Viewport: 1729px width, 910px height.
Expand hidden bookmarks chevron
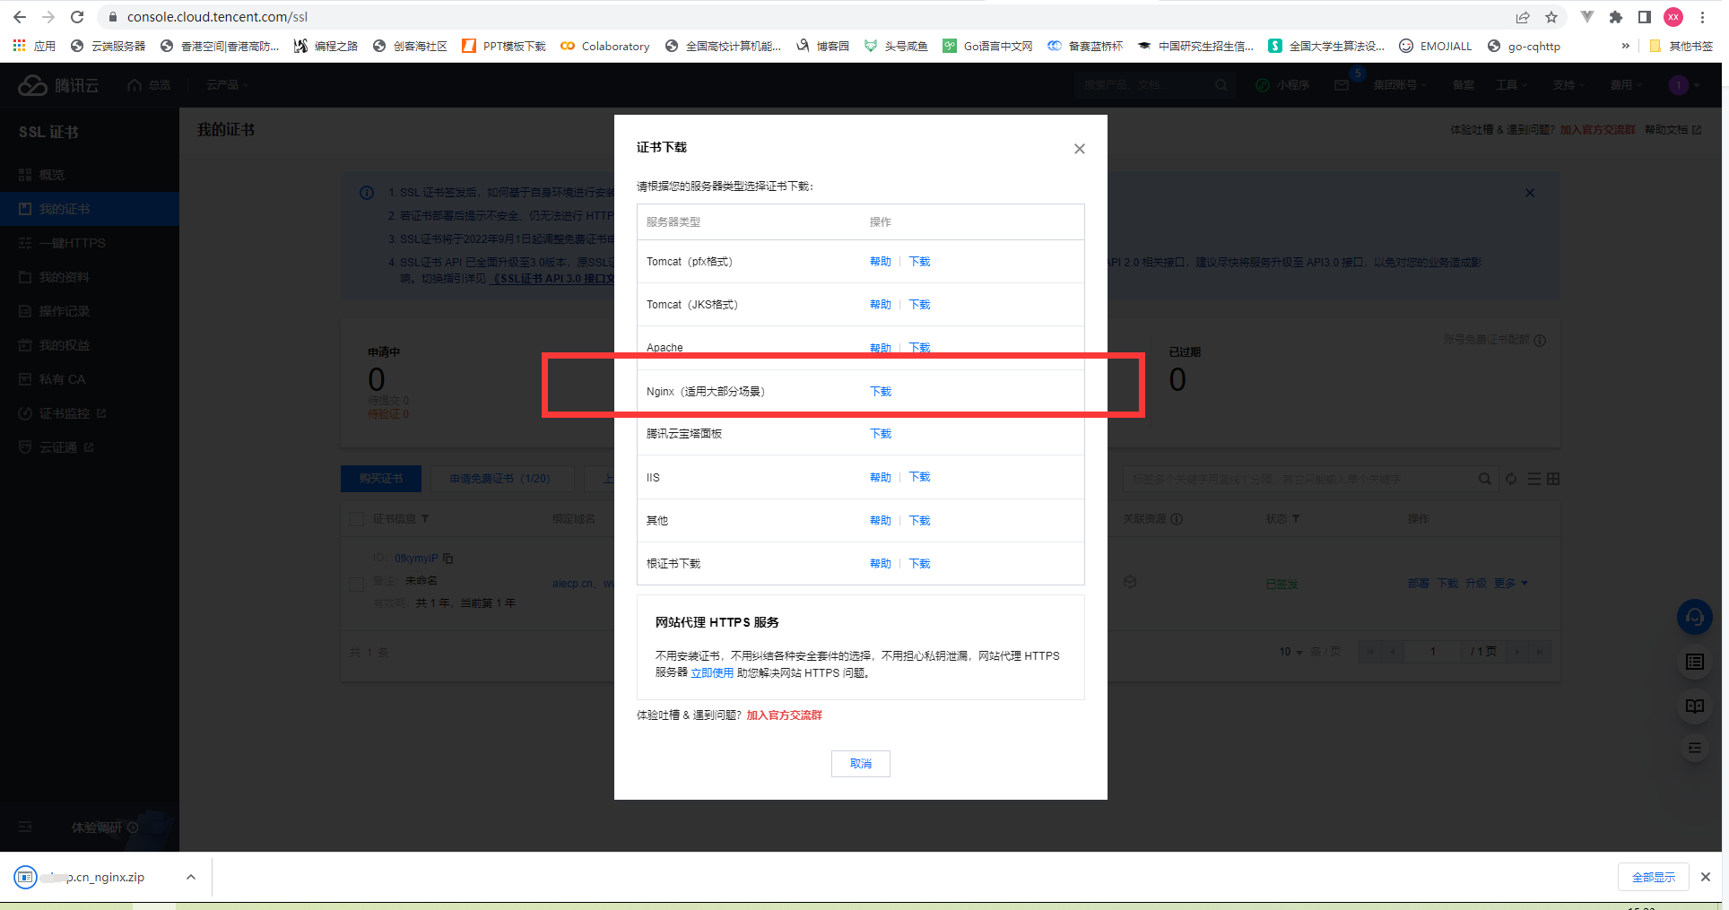(x=1626, y=46)
